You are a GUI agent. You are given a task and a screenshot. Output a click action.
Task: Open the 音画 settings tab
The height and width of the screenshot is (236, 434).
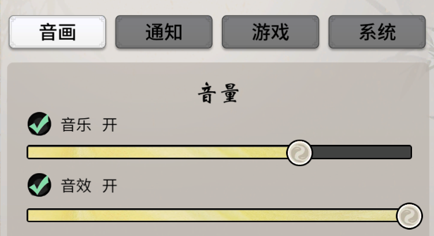click(x=57, y=32)
